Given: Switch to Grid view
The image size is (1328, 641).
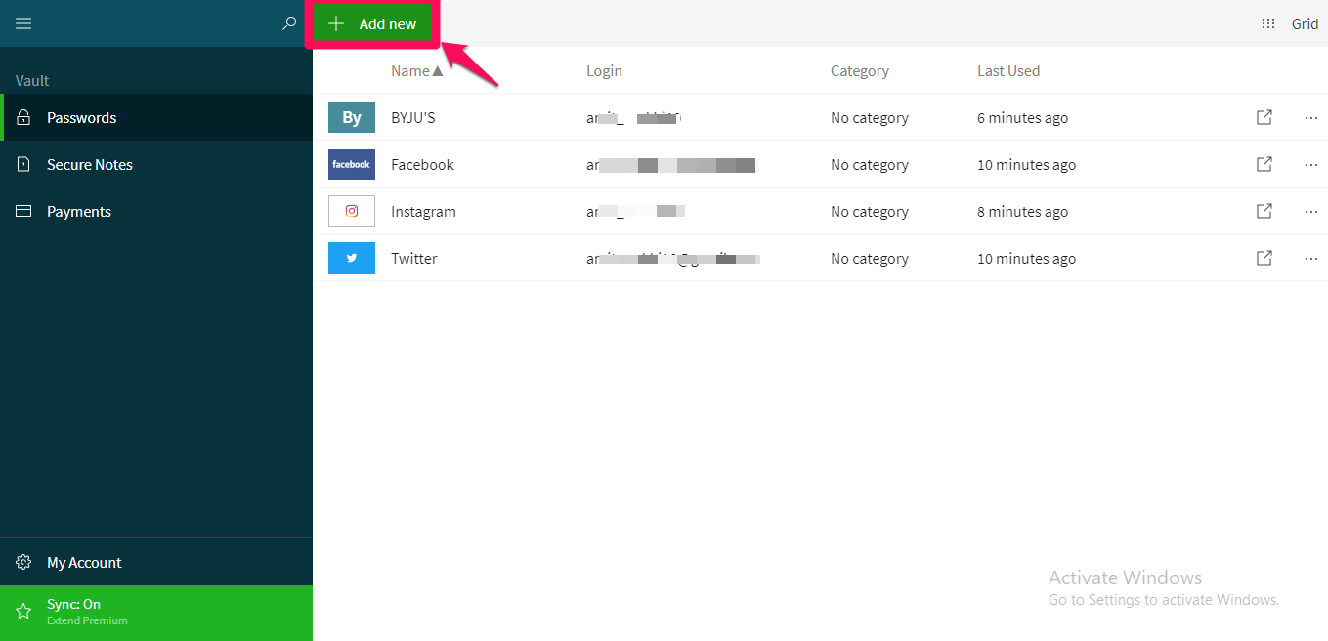Looking at the screenshot, I should pos(1290,23).
